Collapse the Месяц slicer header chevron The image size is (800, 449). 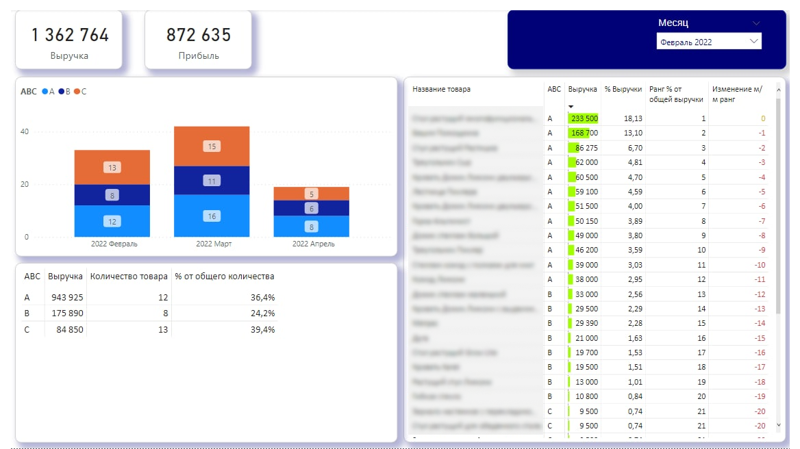click(756, 23)
